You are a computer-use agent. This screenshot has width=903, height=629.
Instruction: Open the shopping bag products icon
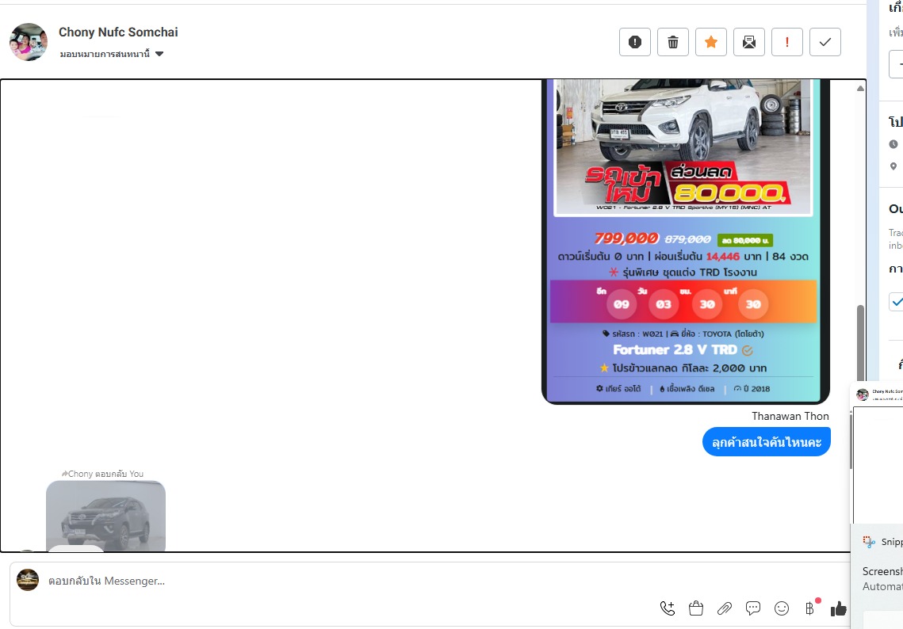[x=696, y=608]
